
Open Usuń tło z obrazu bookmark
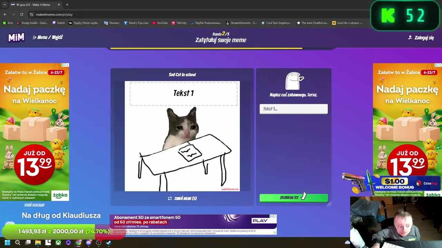347,23
